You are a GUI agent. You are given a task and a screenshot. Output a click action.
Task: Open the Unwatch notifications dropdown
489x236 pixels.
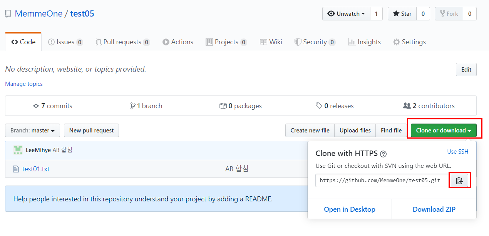[x=346, y=14]
